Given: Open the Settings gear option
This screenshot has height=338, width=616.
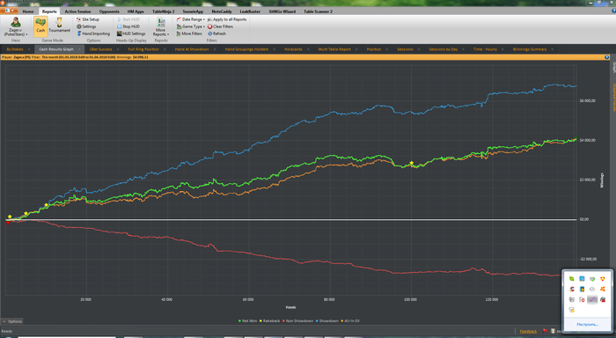Looking at the screenshot, I should click(x=86, y=26).
